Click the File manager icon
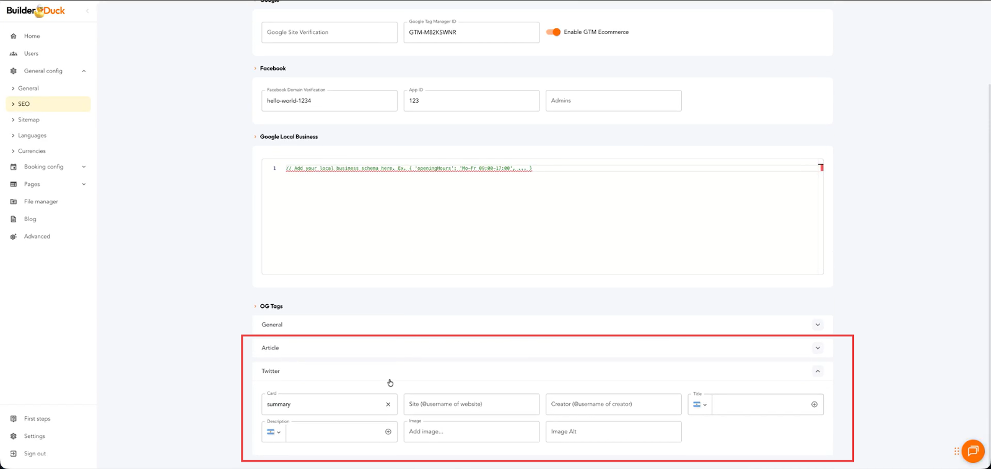This screenshot has width=991, height=469. point(14,201)
